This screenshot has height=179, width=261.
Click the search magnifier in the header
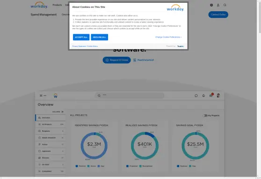225,5
